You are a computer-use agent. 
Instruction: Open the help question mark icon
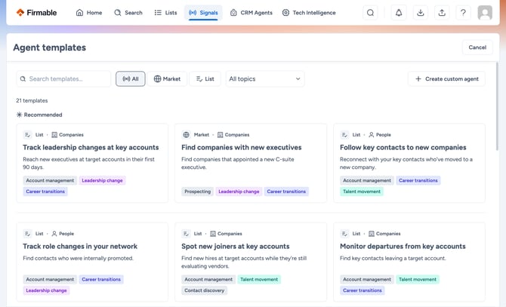(463, 13)
